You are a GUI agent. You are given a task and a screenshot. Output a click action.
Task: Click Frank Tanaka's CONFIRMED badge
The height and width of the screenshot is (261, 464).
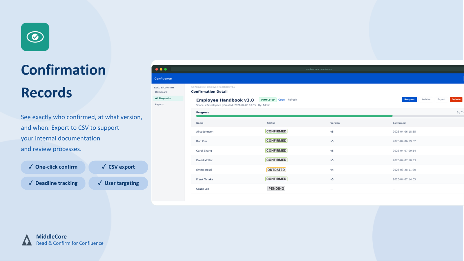(276, 179)
